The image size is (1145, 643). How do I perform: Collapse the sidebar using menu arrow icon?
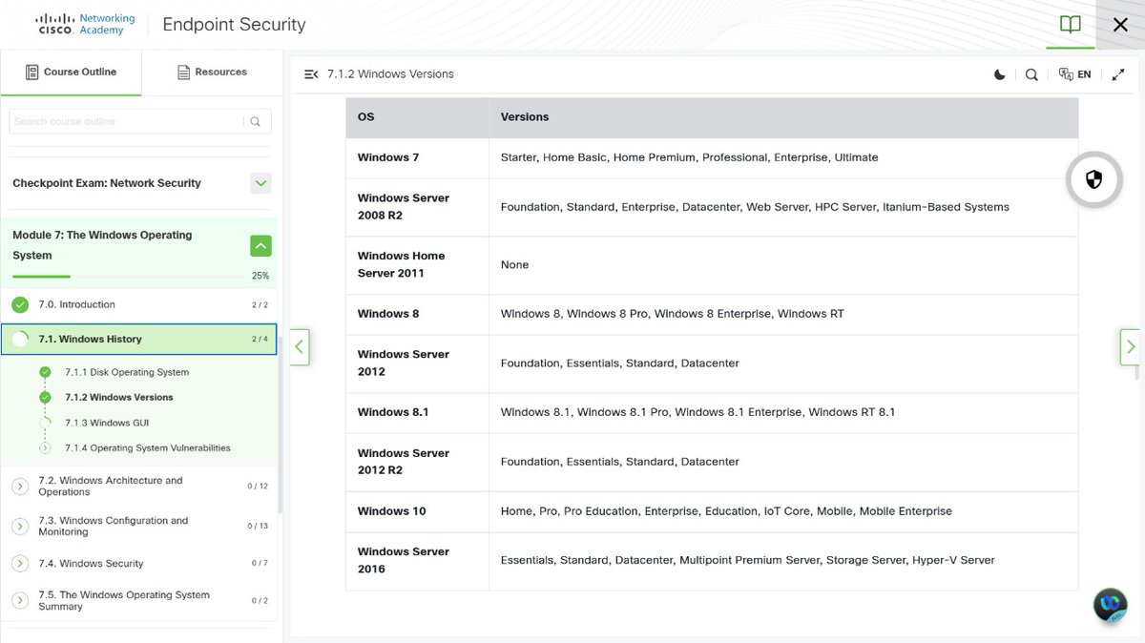311,74
